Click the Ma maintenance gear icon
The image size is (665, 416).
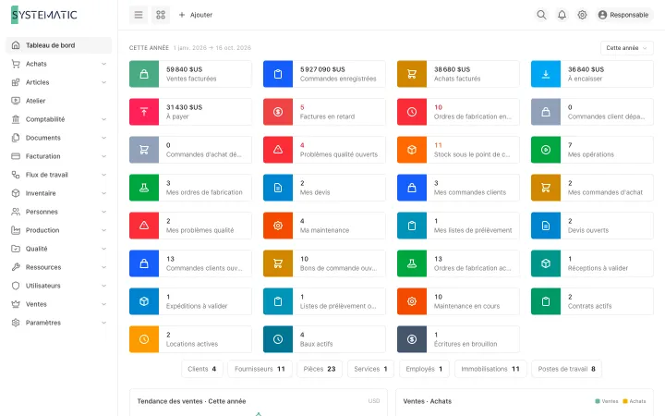pyautogui.click(x=278, y=226)
